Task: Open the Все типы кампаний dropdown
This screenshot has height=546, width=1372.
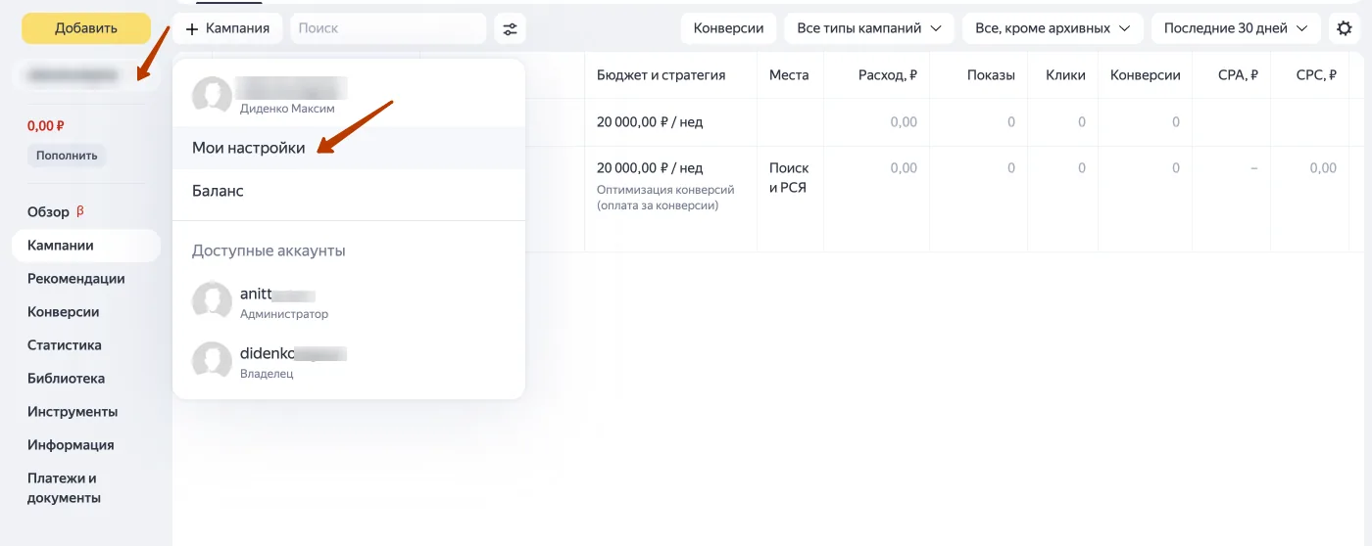Action: coord(869,28)
